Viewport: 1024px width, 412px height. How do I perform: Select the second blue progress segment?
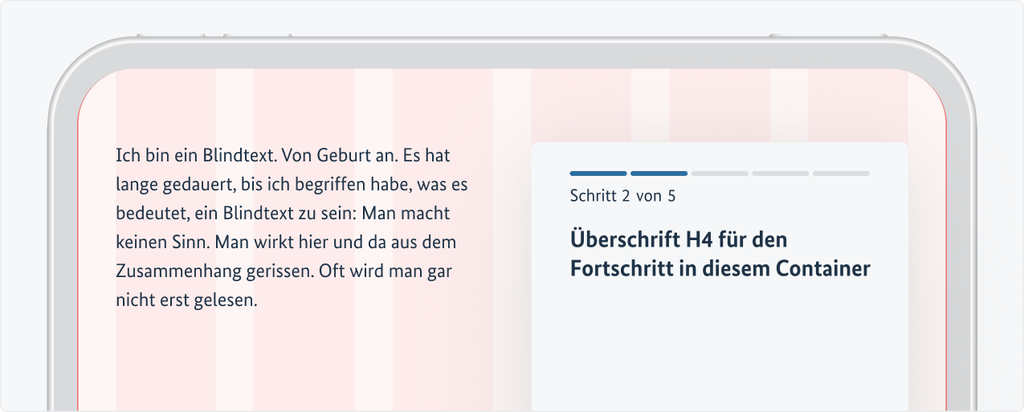click(659, 173)
